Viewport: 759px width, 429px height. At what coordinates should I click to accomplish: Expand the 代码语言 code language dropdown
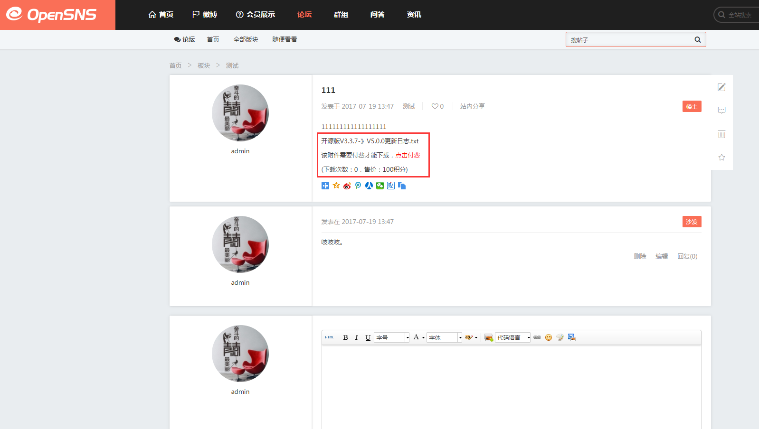click(528, 337)
